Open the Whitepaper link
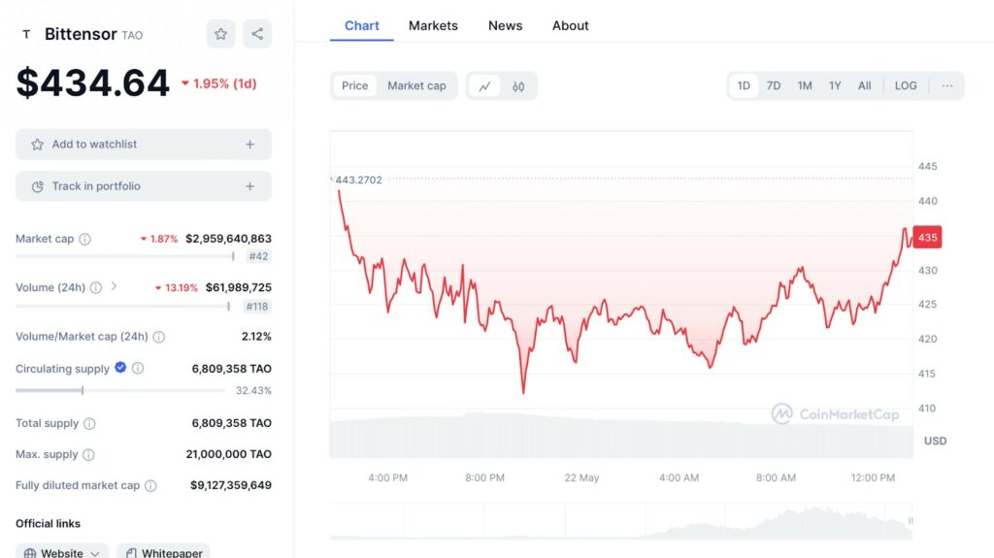 tap(163, 552)
